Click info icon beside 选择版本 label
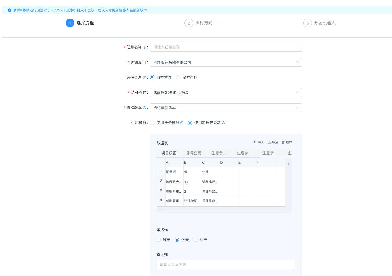The height and width of the screenshot is (276, 392). coord(145,108)
